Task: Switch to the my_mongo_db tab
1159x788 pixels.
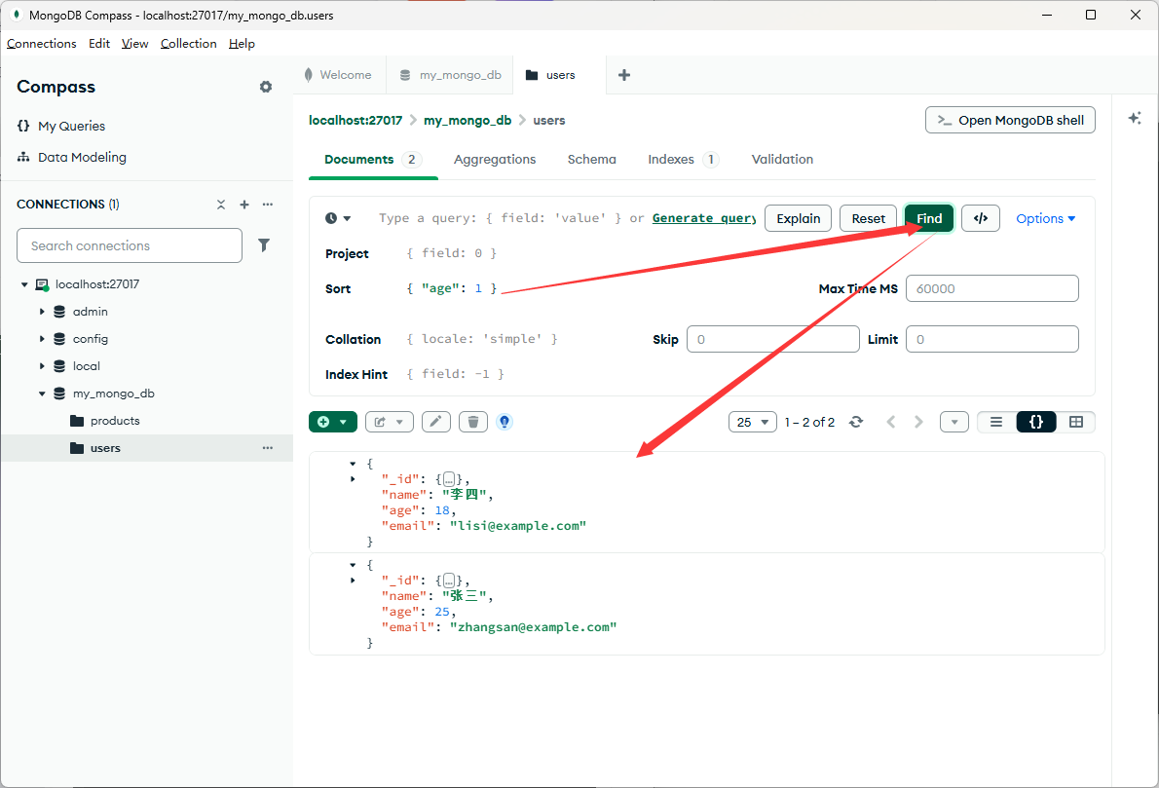Action: pyautogui.click(x=450, y=75)
